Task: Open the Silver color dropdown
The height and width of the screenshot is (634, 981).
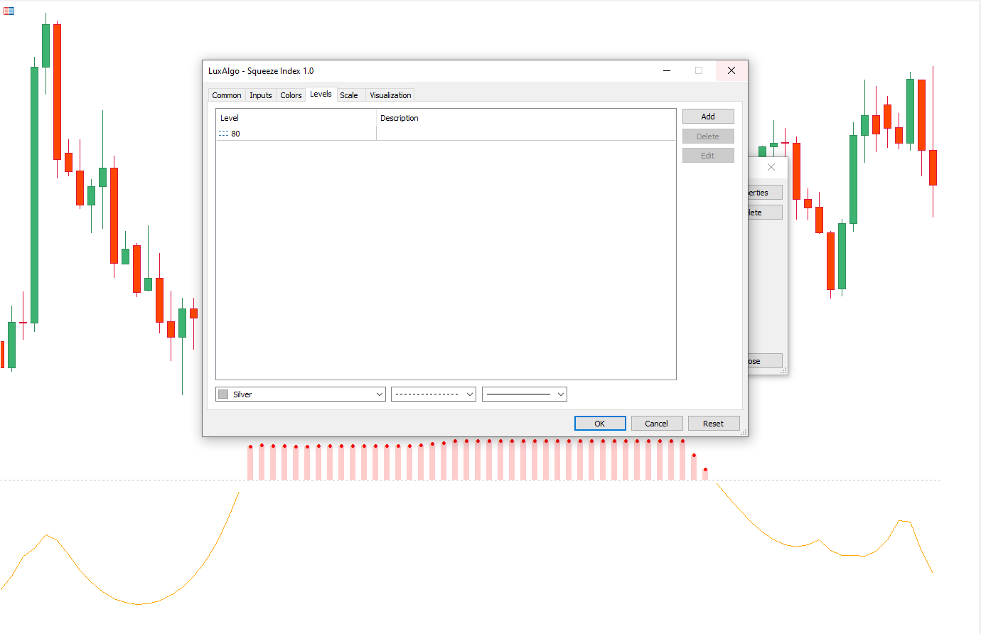Action: point(301,394)
